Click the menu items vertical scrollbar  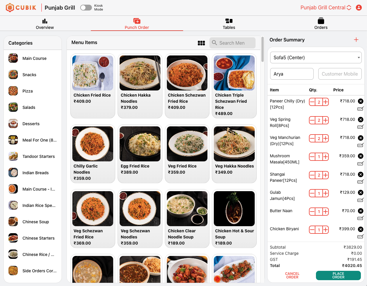pyautogui.click(x=263, y=49)
